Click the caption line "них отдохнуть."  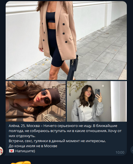22,136
